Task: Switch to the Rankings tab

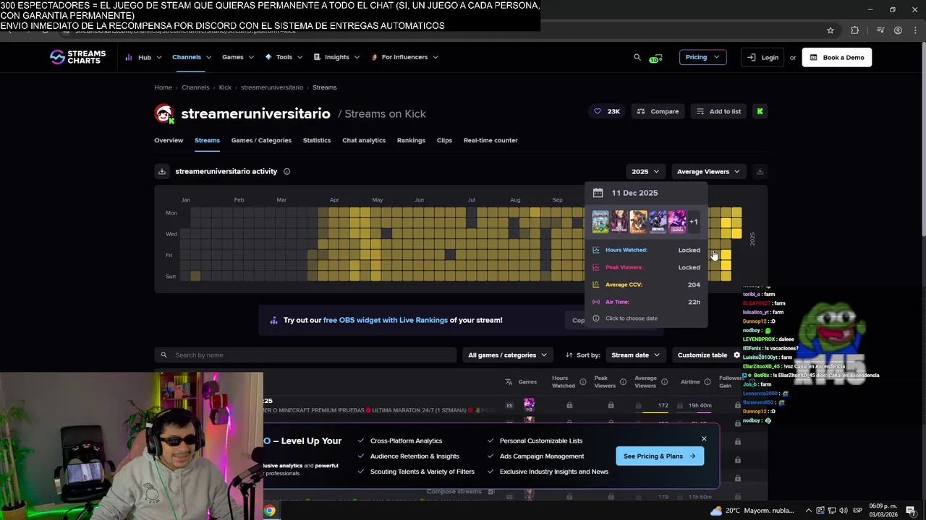Action: click(x=411, y=140)
